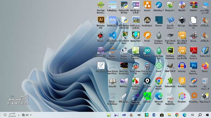Open the volume control in tray
This screenshot has width=211, height=118.
27,115
